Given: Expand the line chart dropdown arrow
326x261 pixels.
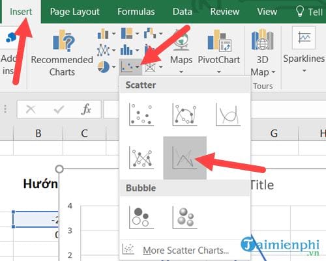Looking at the screenshot, I should tap(113, 50).
